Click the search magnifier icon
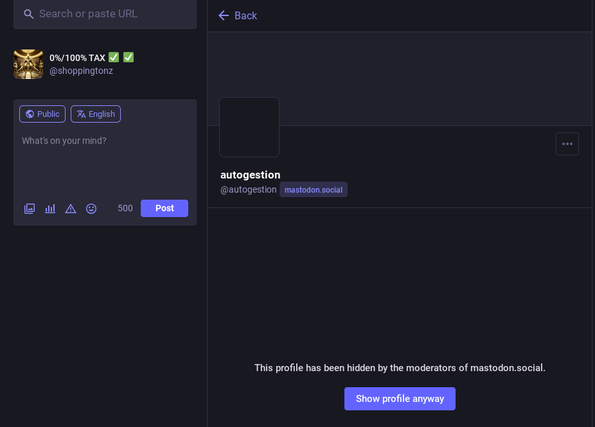The height and width of the screenshot is (427, 595). (28, 14)
